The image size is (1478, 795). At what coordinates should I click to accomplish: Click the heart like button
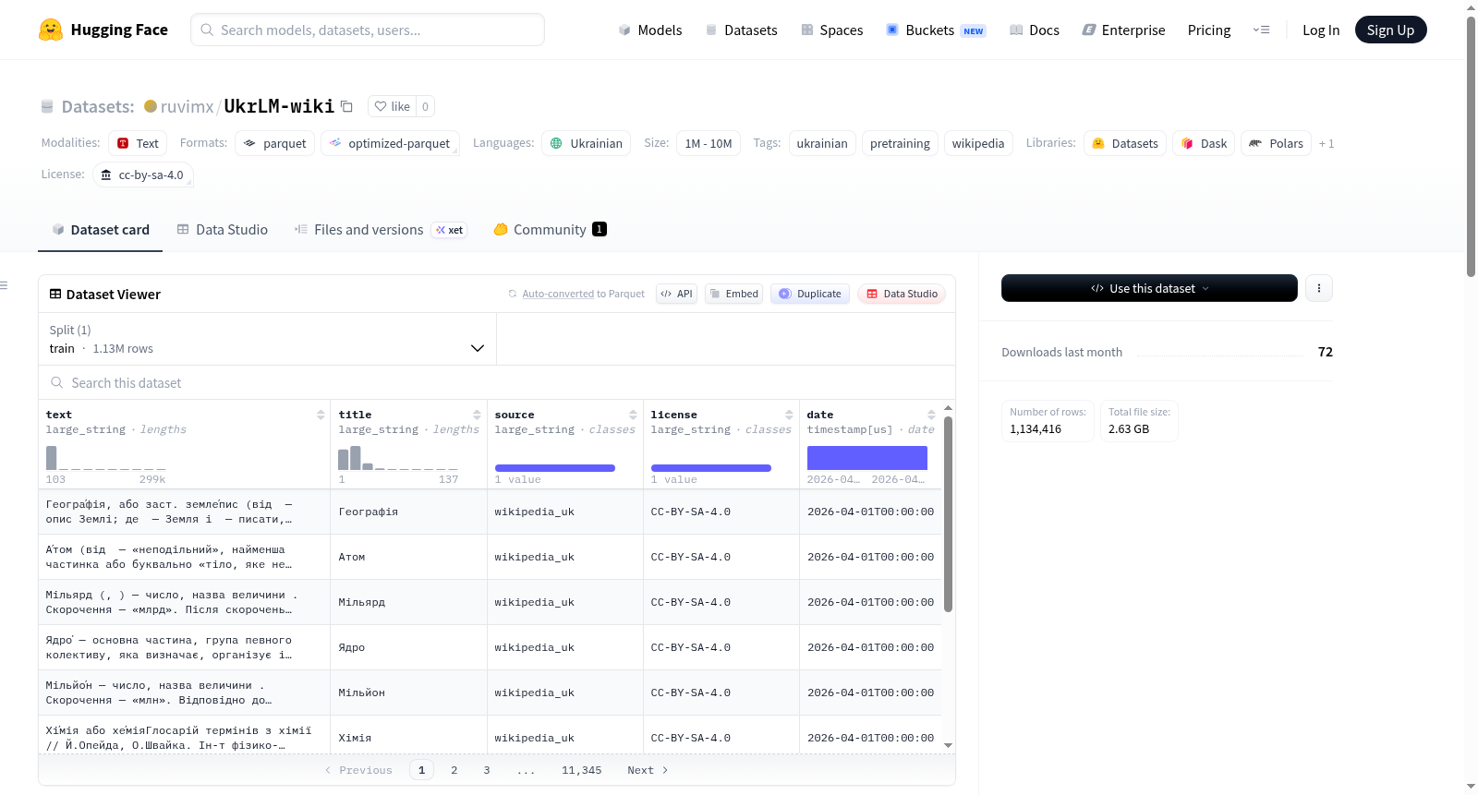click(392, 106)
